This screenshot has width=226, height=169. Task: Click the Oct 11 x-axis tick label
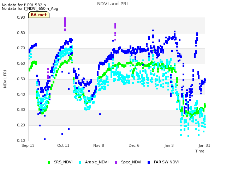point(63,145)
